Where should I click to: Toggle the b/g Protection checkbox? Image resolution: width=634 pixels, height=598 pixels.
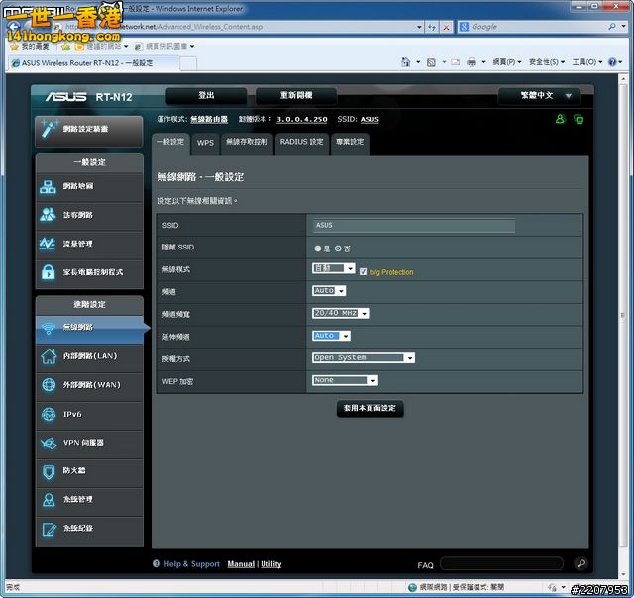coord(363,271)
